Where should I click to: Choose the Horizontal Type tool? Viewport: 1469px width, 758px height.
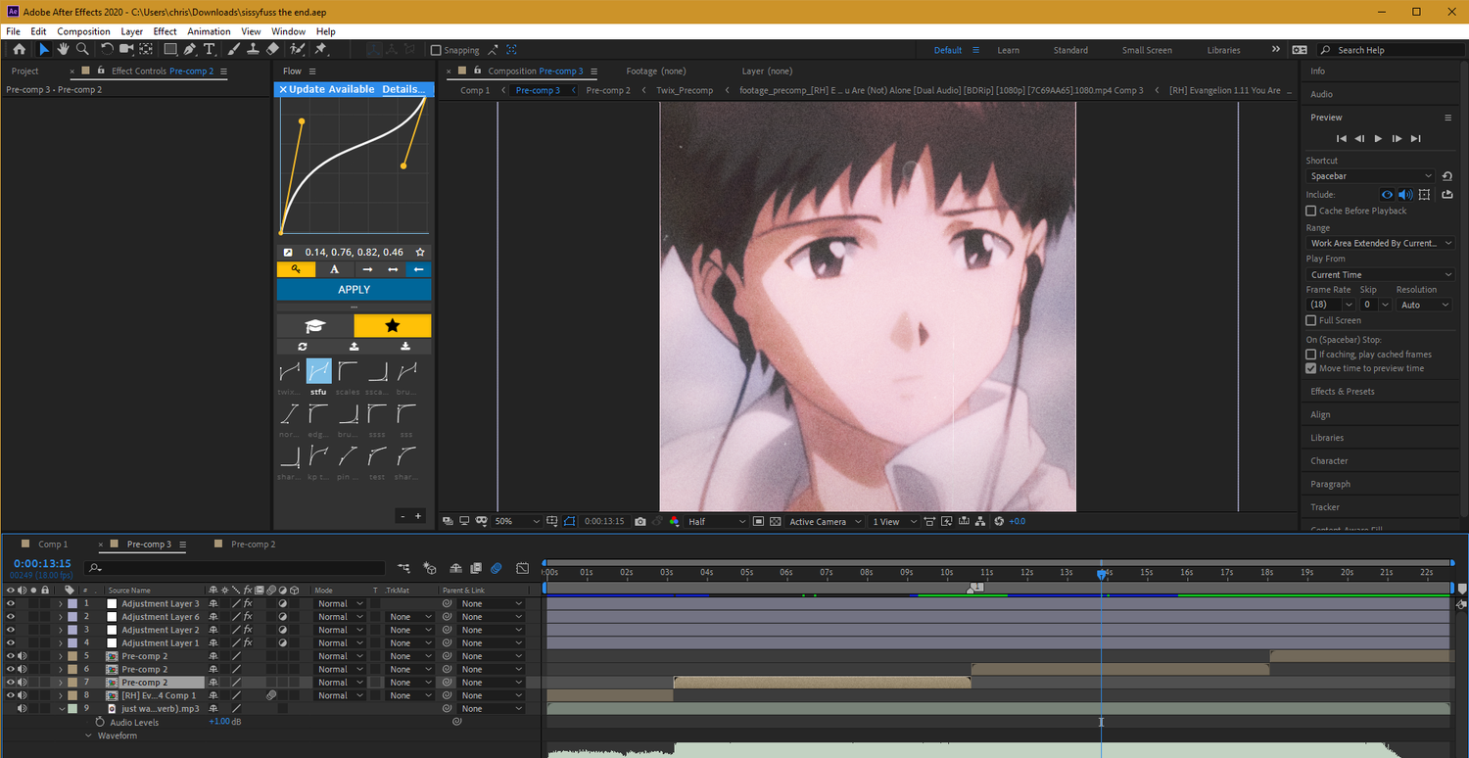point(210,49)
